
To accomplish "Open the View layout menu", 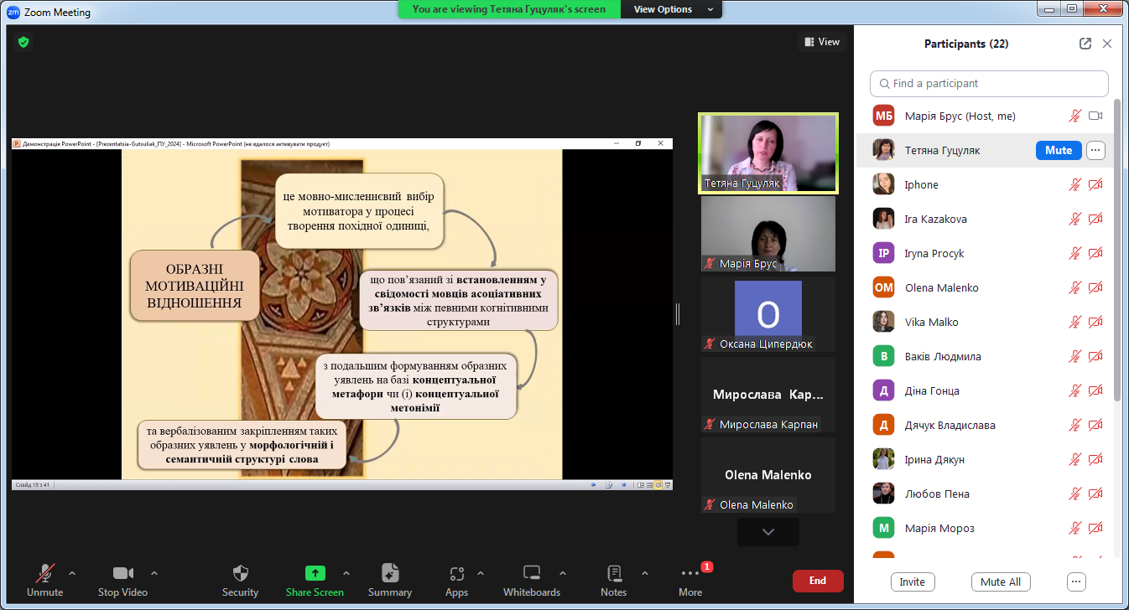I will pos(822,42).
